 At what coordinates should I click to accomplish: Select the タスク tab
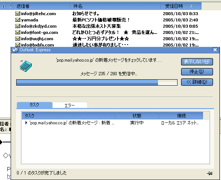(x=34, y=105)
